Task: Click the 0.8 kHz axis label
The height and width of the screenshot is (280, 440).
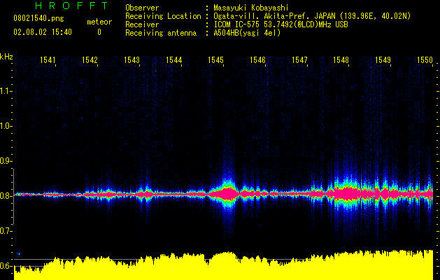Action: click(6, 196)
